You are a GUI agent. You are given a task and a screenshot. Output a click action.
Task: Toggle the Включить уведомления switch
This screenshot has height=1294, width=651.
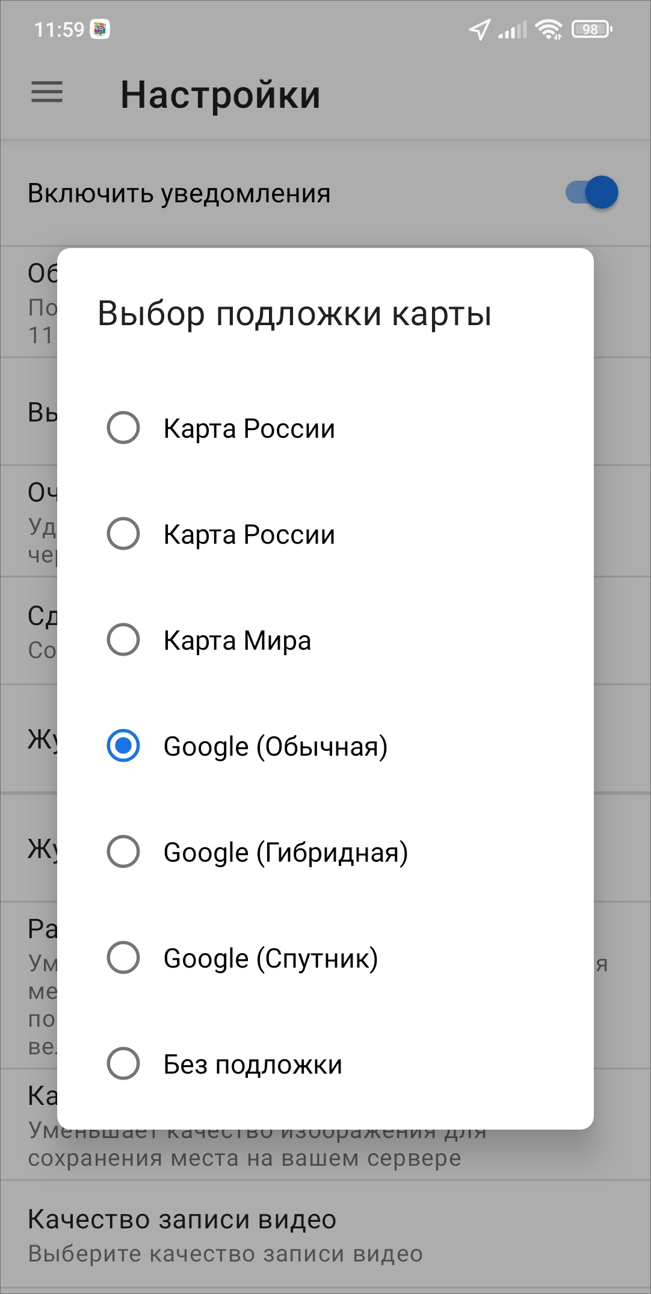(x=591, y=193)
